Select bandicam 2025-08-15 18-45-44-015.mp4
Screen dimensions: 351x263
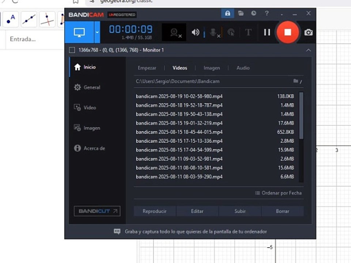215,132
